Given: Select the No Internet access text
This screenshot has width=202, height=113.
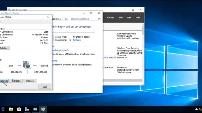Looking at the screenshot, I should point(81,37).
